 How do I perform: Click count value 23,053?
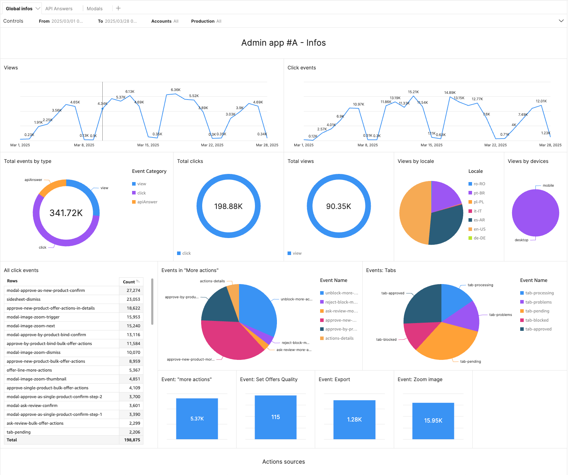point(134,299)
